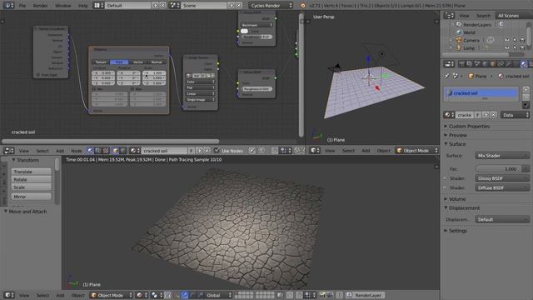Choose object shader nodes icon in node header
533x300 pixels.
coord(116,150)
